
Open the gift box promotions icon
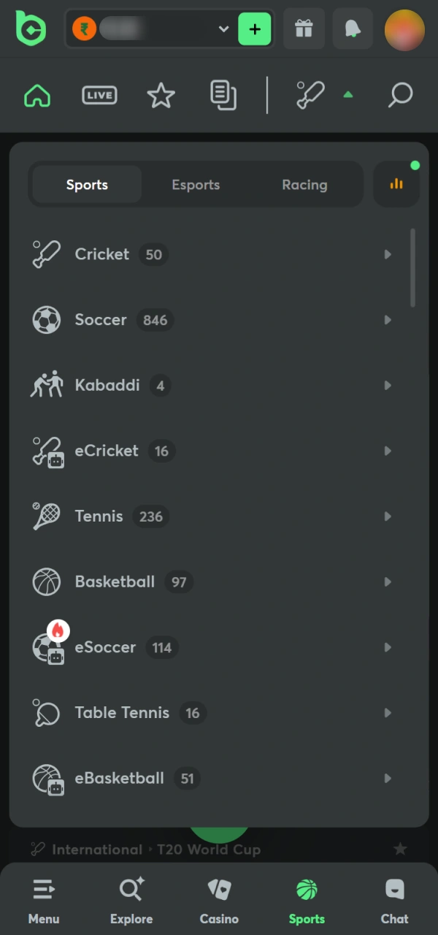304,29
